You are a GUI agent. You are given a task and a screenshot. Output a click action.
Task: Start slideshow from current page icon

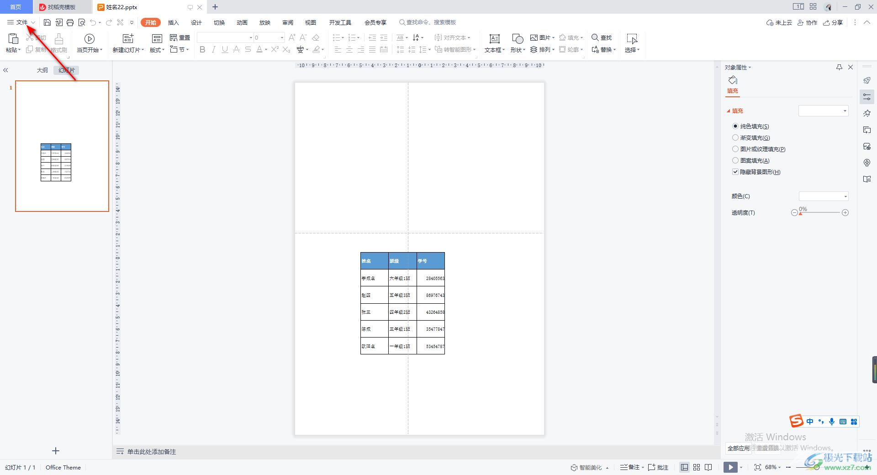90,39
